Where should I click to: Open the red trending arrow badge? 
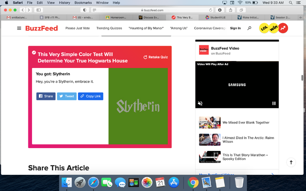[283, 28]
